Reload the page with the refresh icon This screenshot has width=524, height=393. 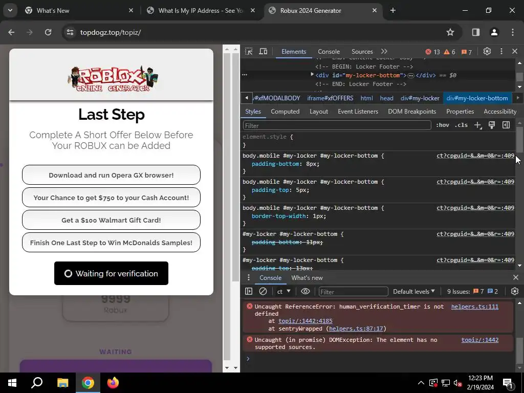(x=48, y=32)
